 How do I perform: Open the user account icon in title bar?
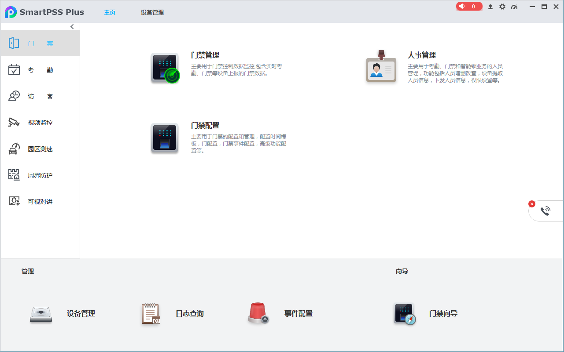490,7
